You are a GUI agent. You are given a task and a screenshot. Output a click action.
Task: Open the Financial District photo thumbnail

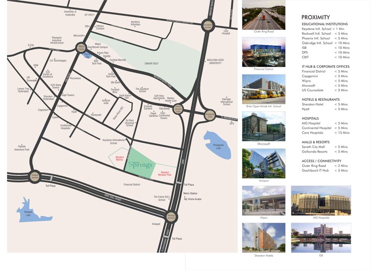(263, 52)
